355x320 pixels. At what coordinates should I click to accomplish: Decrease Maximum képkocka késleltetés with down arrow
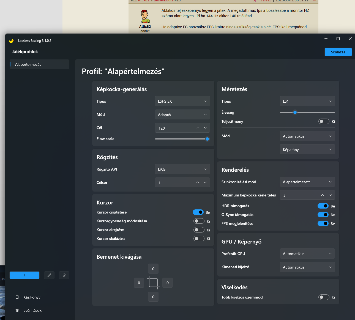[330, 195]
